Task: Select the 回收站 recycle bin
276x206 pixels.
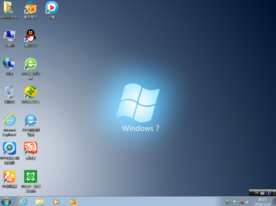Action: click(9, 95)
